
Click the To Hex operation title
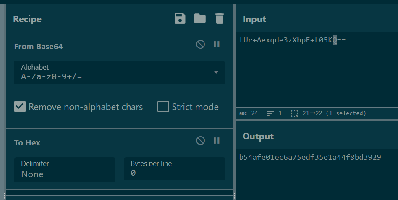[27, 142]
